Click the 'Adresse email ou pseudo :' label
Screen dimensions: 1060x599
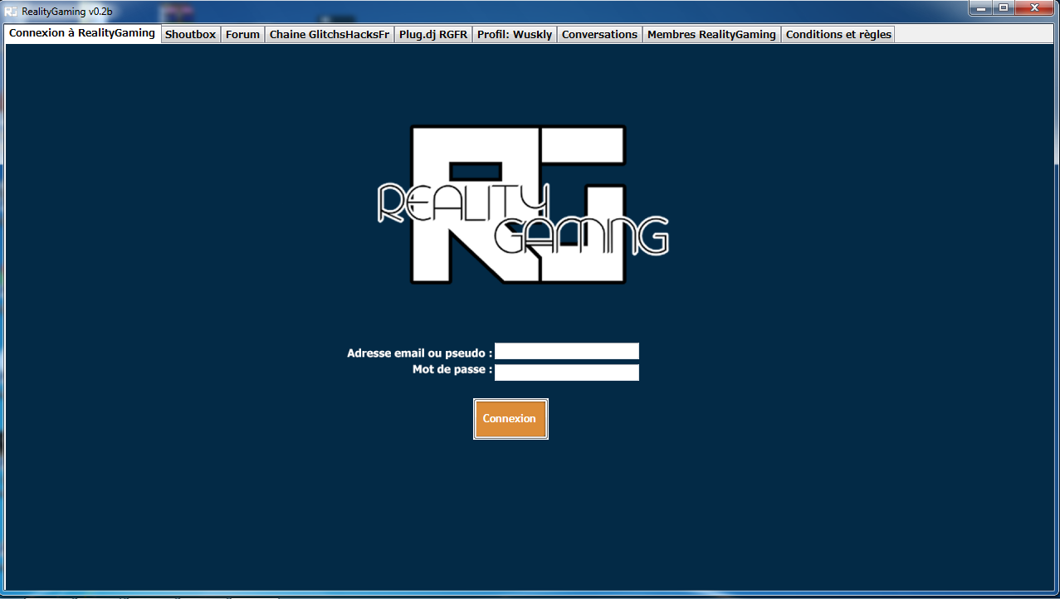coord(420,353)
